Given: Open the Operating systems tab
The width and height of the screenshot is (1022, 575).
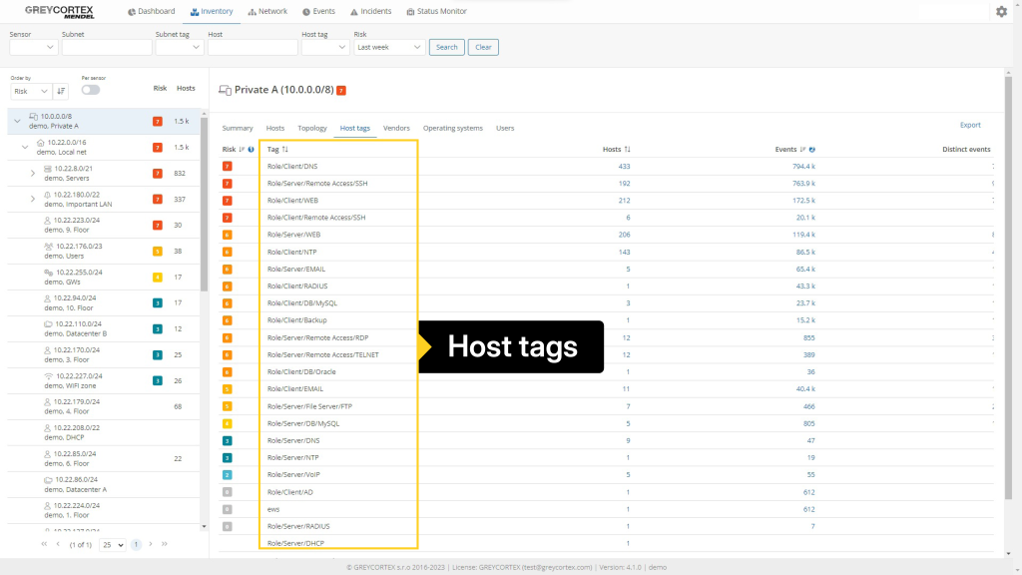Looking at the screenshot, I should point(452,128).
